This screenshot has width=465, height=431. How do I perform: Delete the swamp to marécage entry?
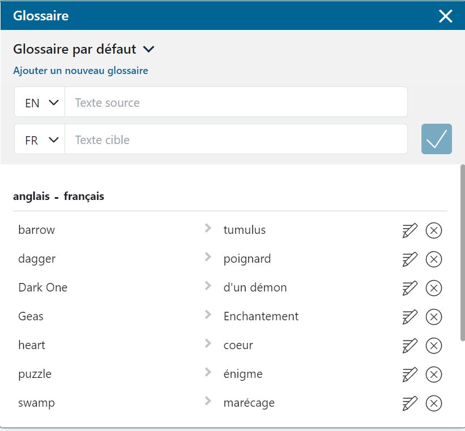coord(433,403)
